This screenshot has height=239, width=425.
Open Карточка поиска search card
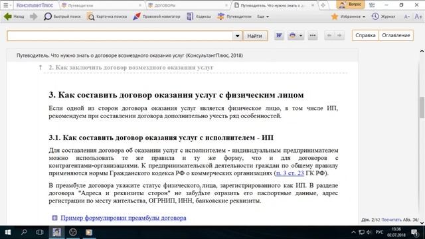point(106,17)
